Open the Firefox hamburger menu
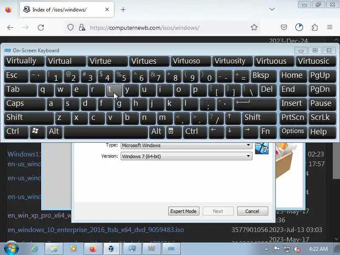This screenshot has width=340, height=255. [330, 27]
